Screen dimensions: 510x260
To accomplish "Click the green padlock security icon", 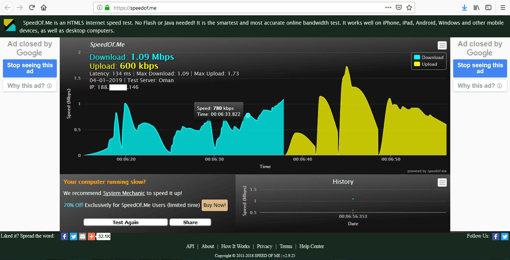I will pyautogui.click(x=107, y=7).
